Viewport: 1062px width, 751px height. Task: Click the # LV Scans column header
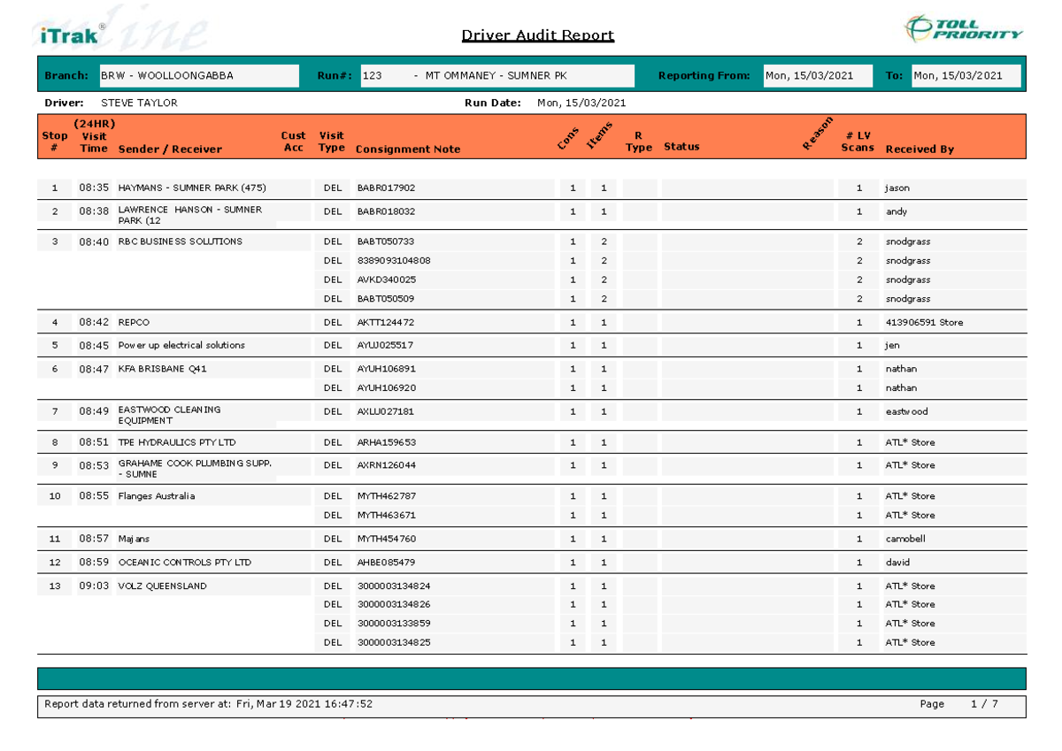point(858,142)
